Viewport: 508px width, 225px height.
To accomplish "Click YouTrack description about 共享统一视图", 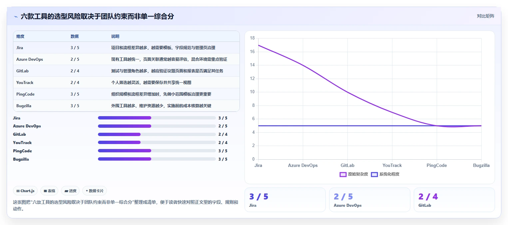I will (151, 83).
